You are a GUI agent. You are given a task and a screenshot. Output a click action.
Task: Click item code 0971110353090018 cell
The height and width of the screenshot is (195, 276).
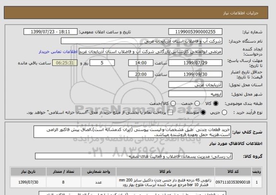[x=233, y=182]
